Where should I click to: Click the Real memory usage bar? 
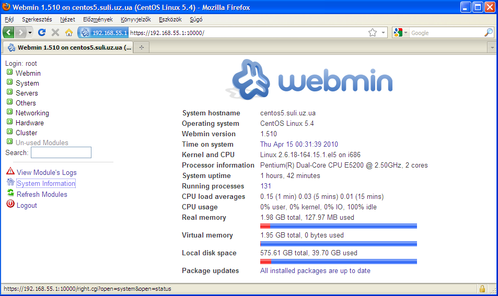click(338, 226)
